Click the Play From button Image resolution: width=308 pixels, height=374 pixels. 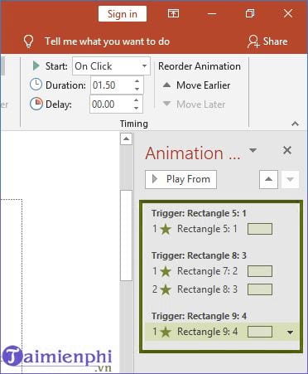pyautogui.click(x=181, y=179)
